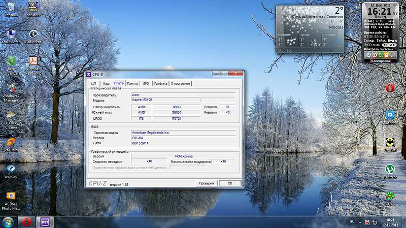Select the ACDSee Photo Manager icon
Viewport: 406px width, 228px height.
point(11,201)
